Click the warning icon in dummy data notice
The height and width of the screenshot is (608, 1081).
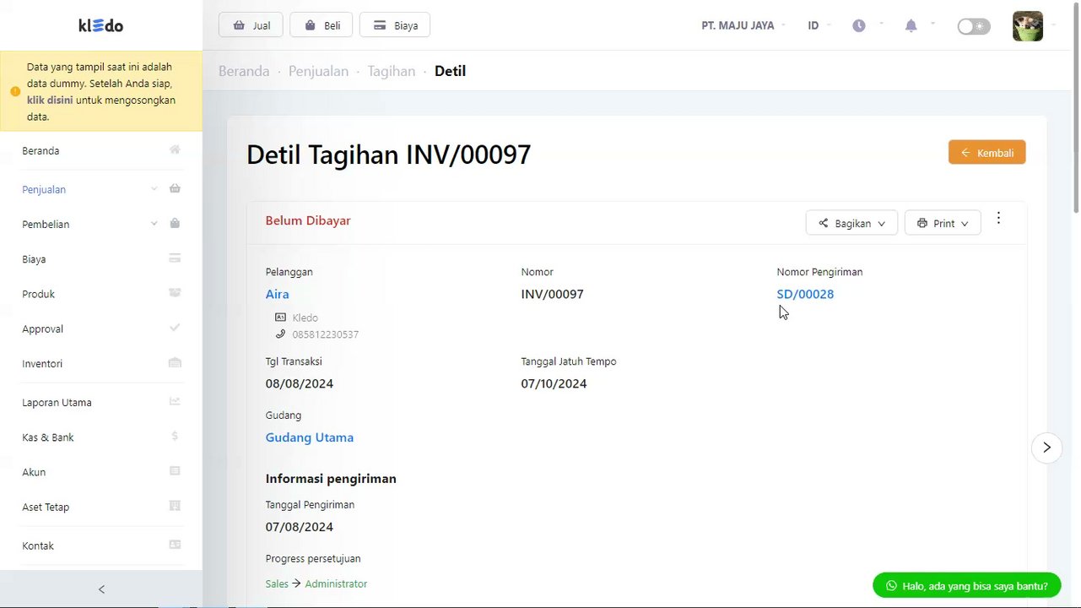[x=15, y=91]
